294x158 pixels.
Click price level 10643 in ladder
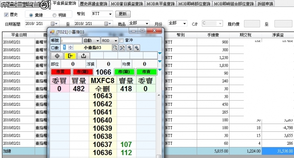tap(102, 96)
